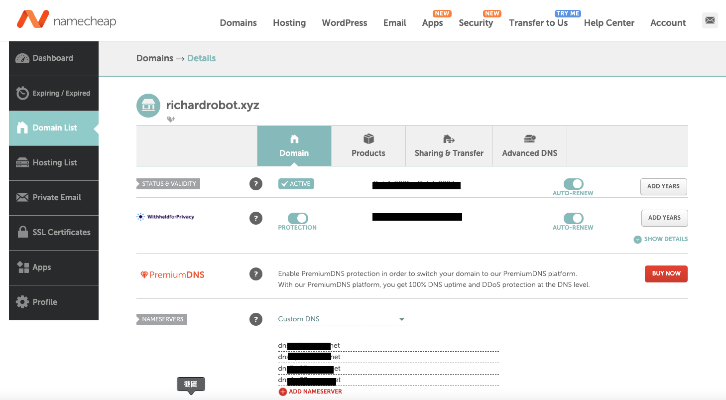The height and width of the screenshot is (400, 726).
Task: Open help for Status & Validity
Action: tap(255, 184)
